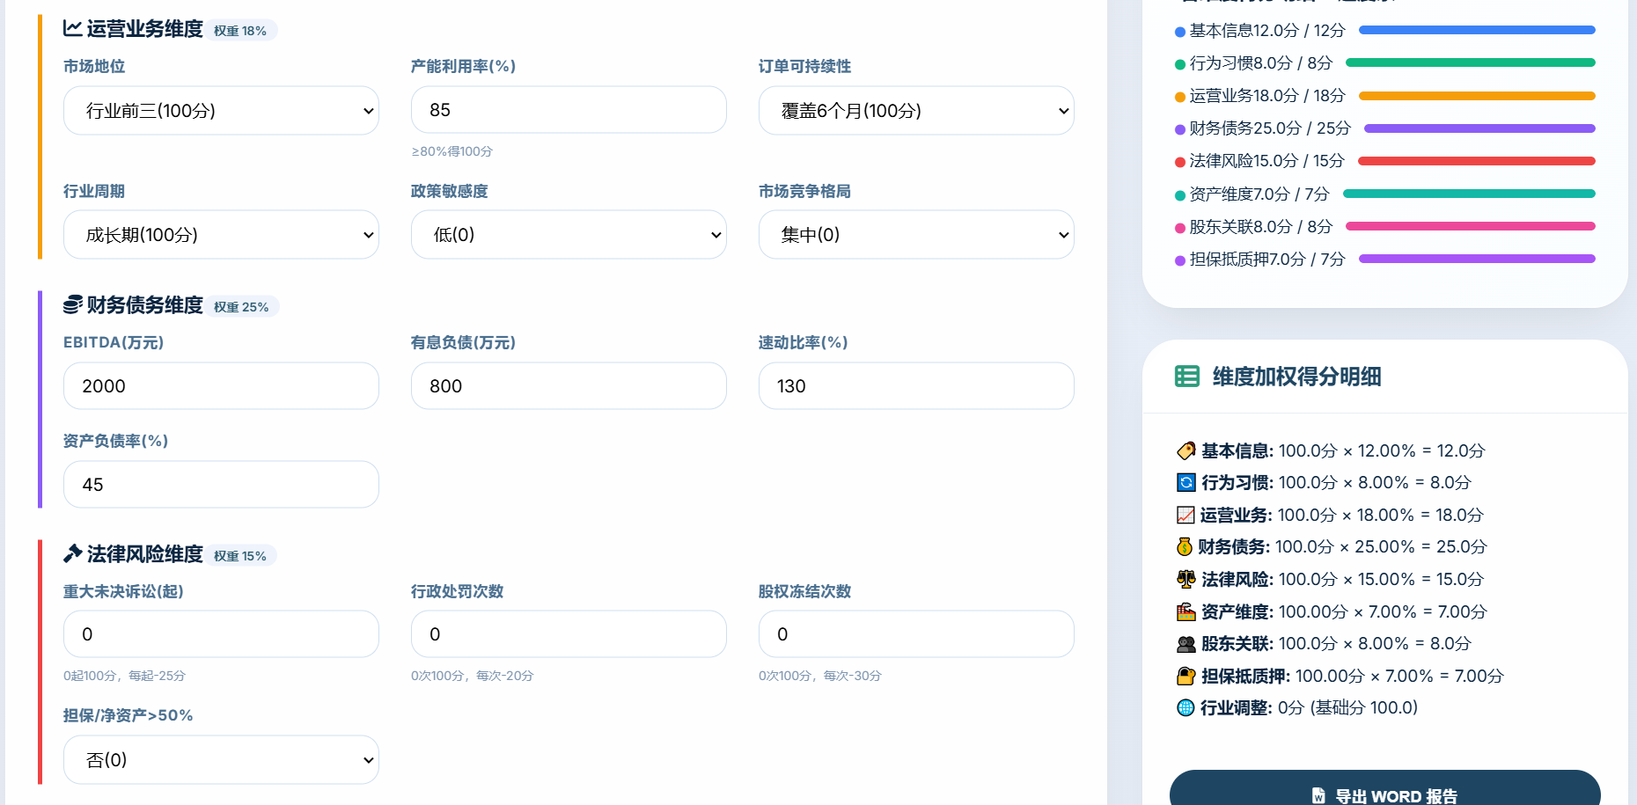Click the 担保抵质押 violet progress bar
The height and width of the screenshot is (805, 1637).
[1477, 259]
